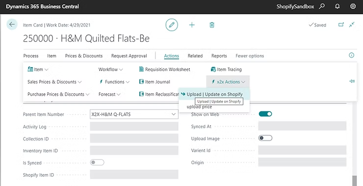Open notifications bell icon
Viewport: 363px width, 186px height.
click(x=337, y=6)
